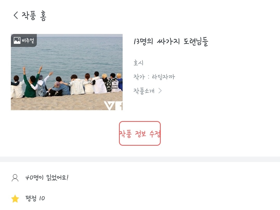Open the beach cover image thumbnail
Viewport: 280px width, 210px height.
(x=67, y=72)
